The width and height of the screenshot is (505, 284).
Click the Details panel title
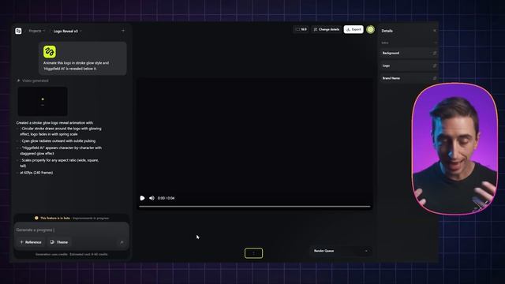click(387, 31)
